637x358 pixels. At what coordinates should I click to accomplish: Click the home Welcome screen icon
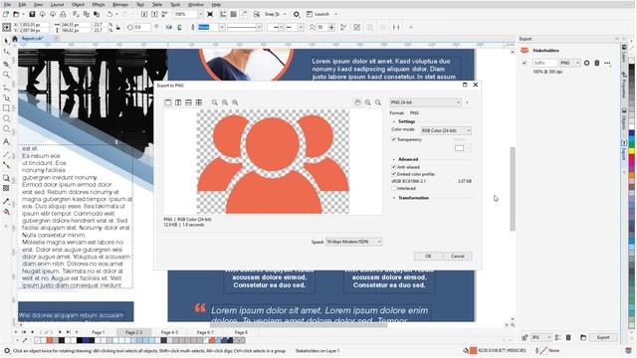coord(15,39)
